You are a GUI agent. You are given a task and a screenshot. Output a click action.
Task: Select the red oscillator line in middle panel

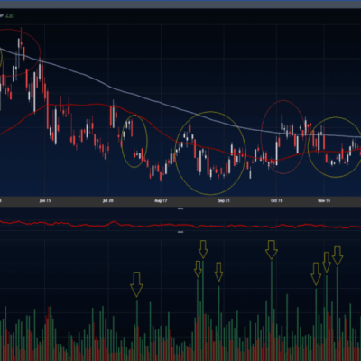click(x=180, y=225)
